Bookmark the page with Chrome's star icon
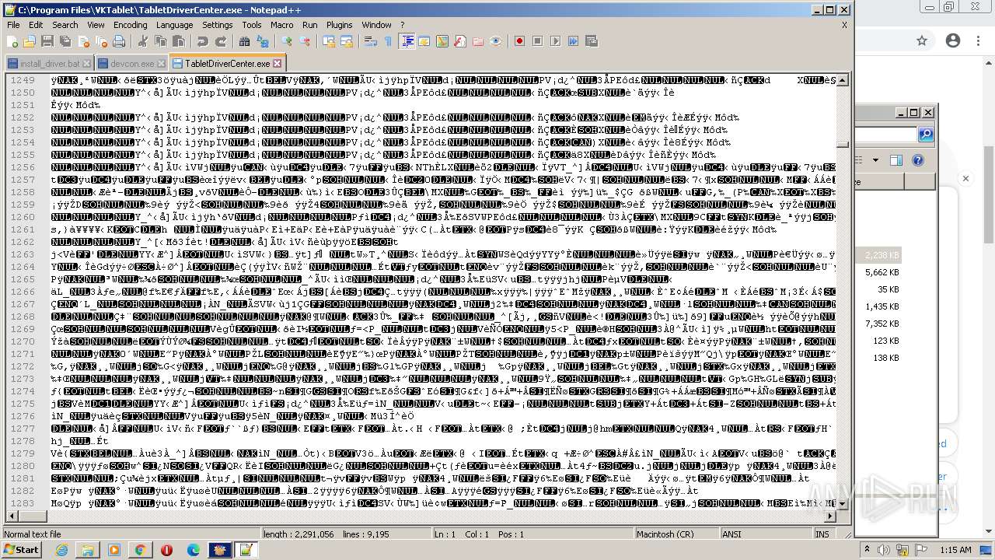Screen dimensions: 995x560 click(x=922, y=40)
